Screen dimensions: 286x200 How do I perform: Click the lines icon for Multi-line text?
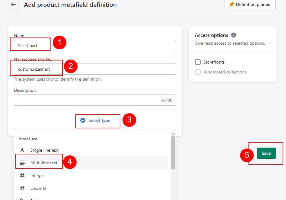coord(22,162)
